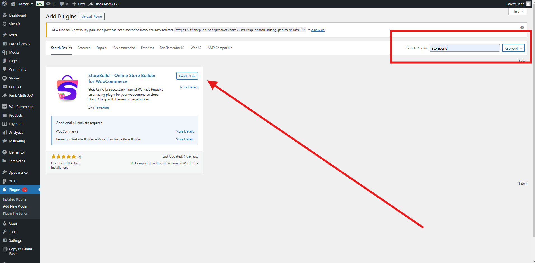Click the Templates folder icon
The image size is (535, 263).
[4, 161]
